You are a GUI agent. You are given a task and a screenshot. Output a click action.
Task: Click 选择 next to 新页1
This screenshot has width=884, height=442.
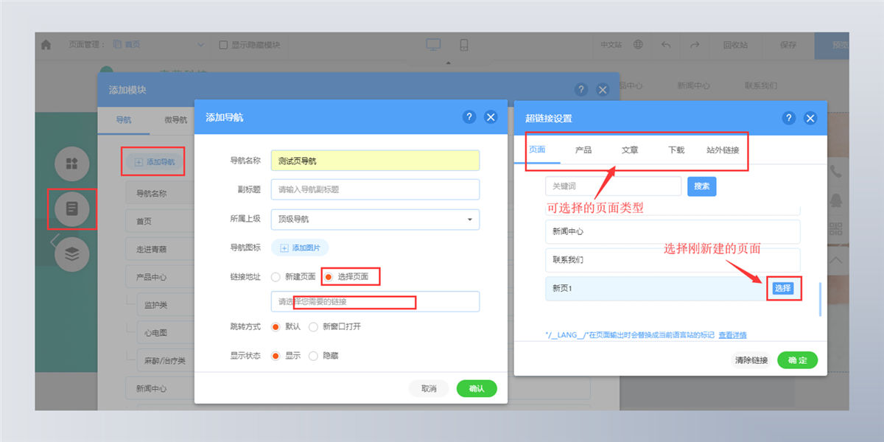[x=784, y=290]
